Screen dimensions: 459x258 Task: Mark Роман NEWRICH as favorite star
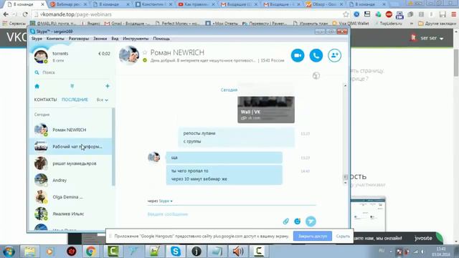(145, 52)
